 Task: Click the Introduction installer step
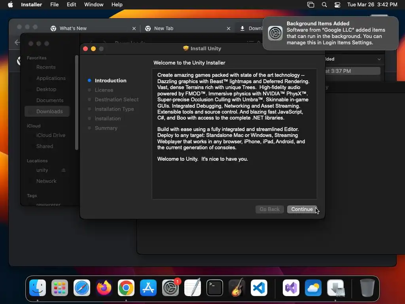111,80
